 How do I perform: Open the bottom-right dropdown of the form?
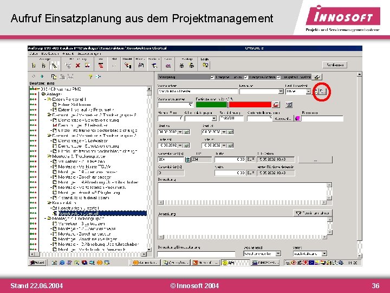pos(324,253)
